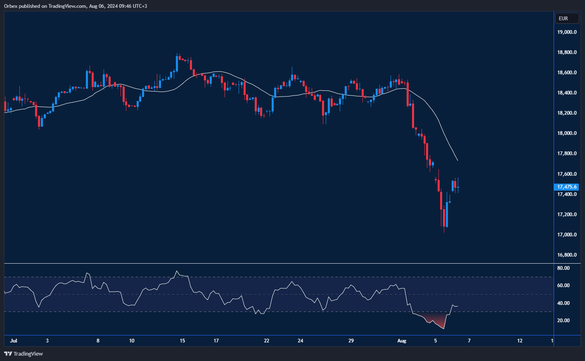Click the Jul marker on time axis
This screenshot has height=361, width=585.
coord(14,341)
